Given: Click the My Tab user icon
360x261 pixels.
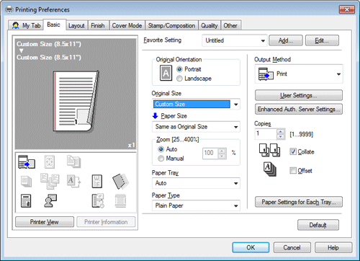Looking at the screenshot, I should click(16, 25).
